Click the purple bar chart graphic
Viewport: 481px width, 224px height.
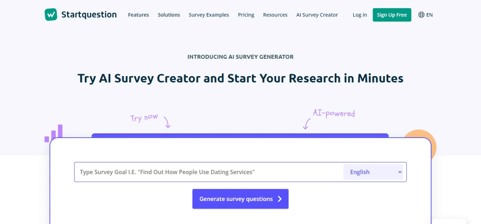[x=54, y=133]
